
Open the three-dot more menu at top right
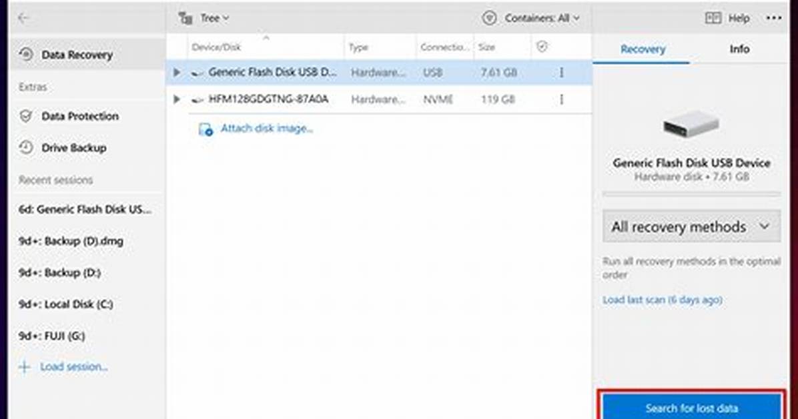[x=773, y=18]
